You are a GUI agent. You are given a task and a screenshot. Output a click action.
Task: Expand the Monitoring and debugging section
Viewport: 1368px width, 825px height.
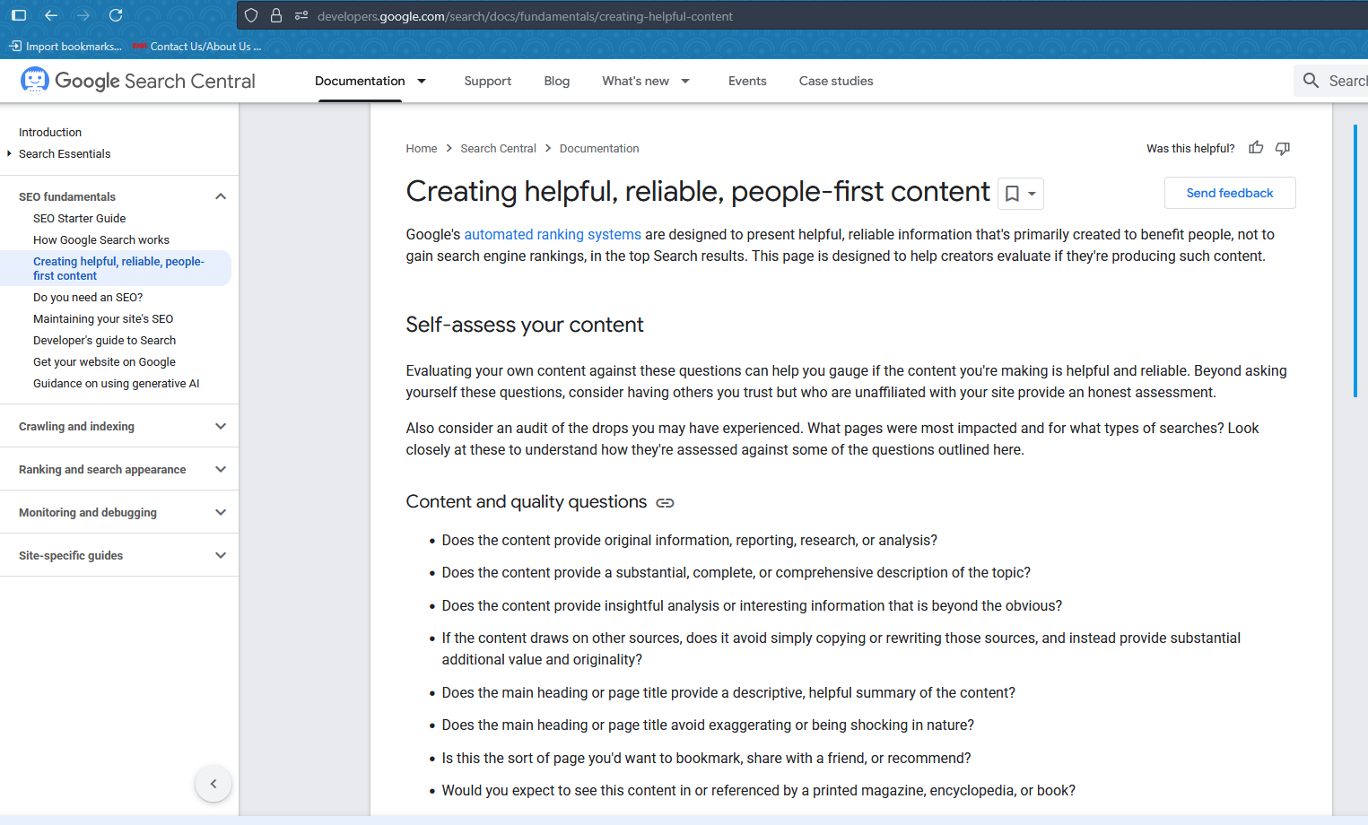(x=221, y=512)
